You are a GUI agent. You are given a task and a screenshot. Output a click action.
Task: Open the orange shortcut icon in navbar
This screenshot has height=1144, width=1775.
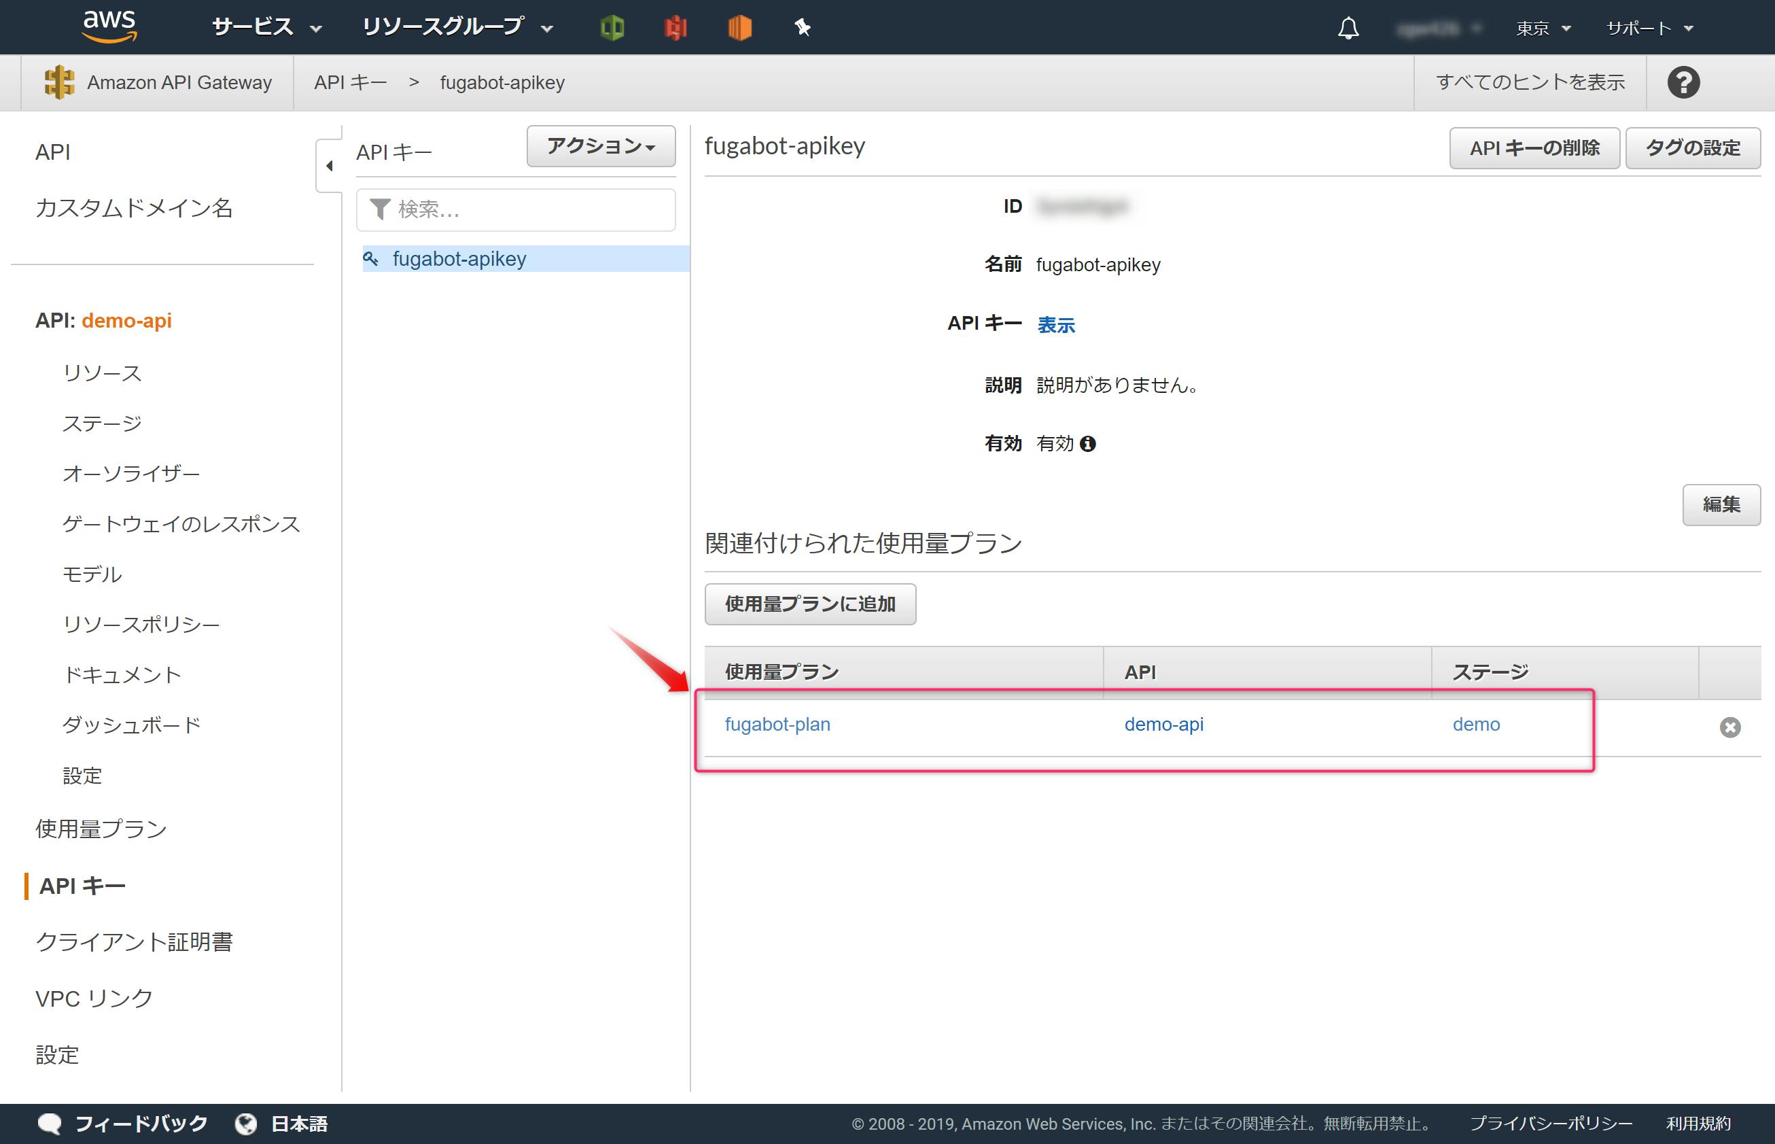pyautogui.click(x=740, y=29)
